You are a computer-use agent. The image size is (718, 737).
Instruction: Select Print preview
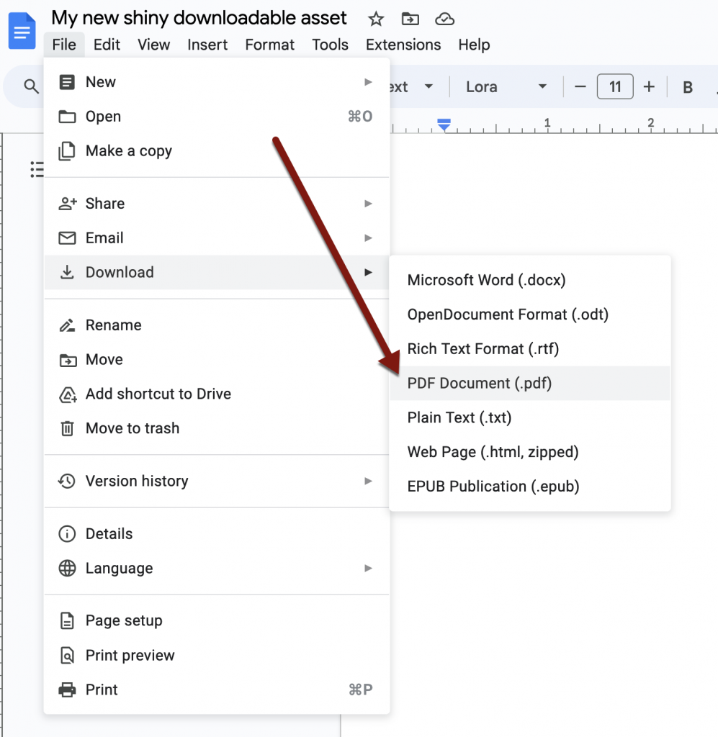(217, 655)
